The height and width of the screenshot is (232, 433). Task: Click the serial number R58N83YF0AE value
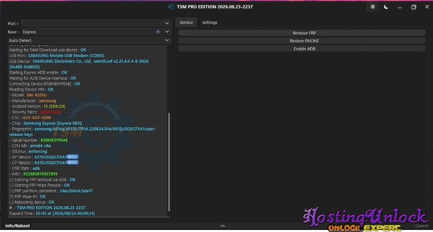[54, 140]
